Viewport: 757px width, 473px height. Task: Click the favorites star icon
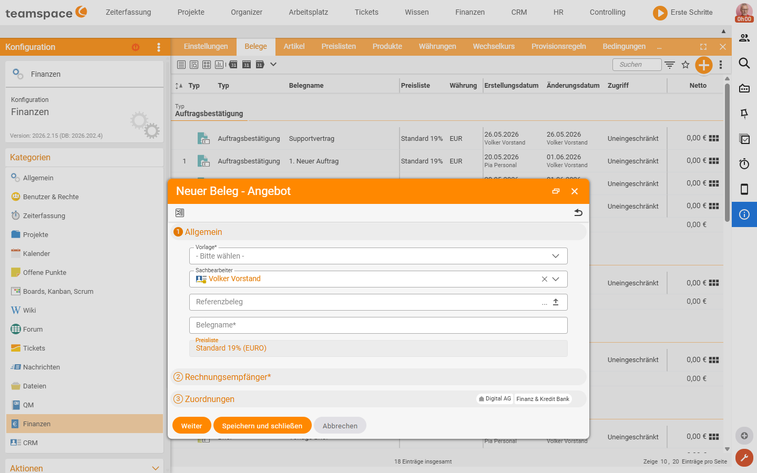point(686,65)
